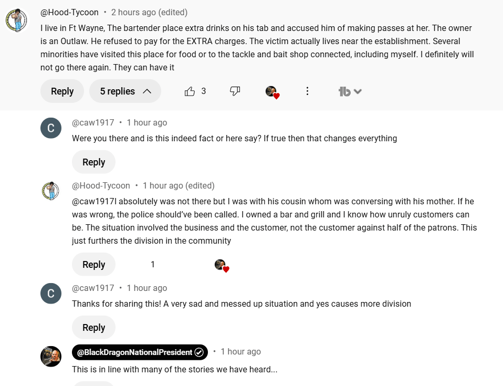Open Hood-Tycoon avatar on top comment
Screen dimensions: 503x386
click(x=16, y=20)
